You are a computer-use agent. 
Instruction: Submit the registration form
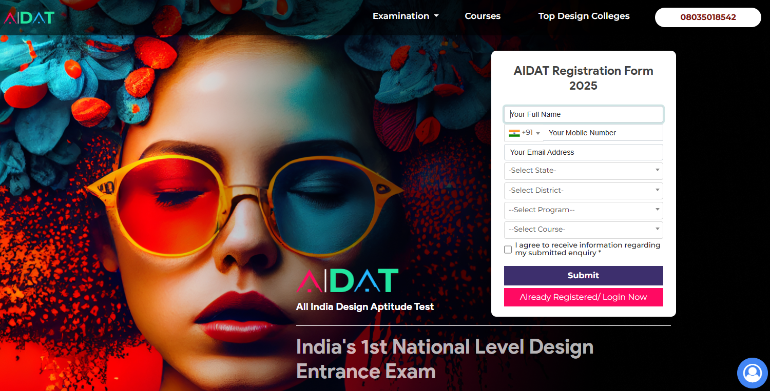pyautogui.click(x=584, y=276)
